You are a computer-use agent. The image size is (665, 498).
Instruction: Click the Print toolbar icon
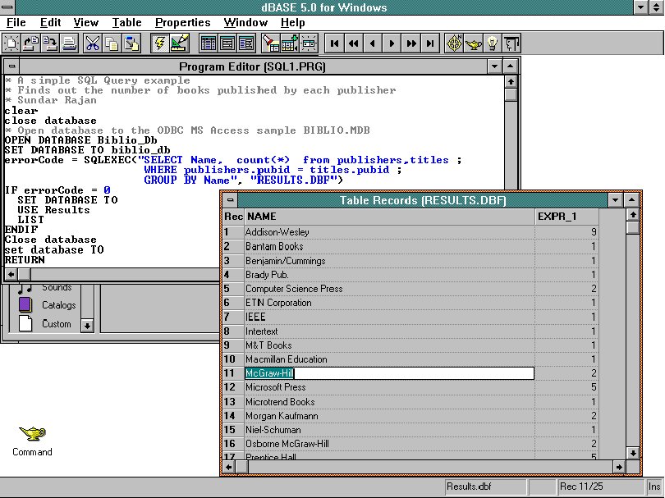click(69, 43)
